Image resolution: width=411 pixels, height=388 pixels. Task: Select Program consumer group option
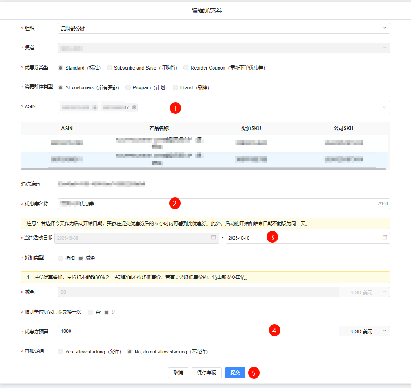(128, 88)
